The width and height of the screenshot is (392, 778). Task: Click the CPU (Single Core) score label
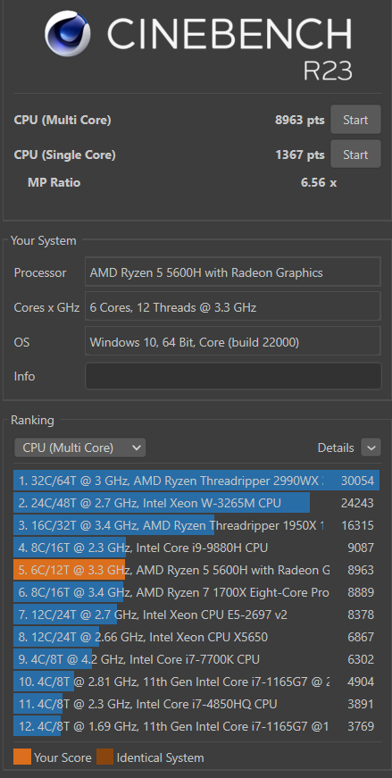pyautogui.click(x=64, y=155)
